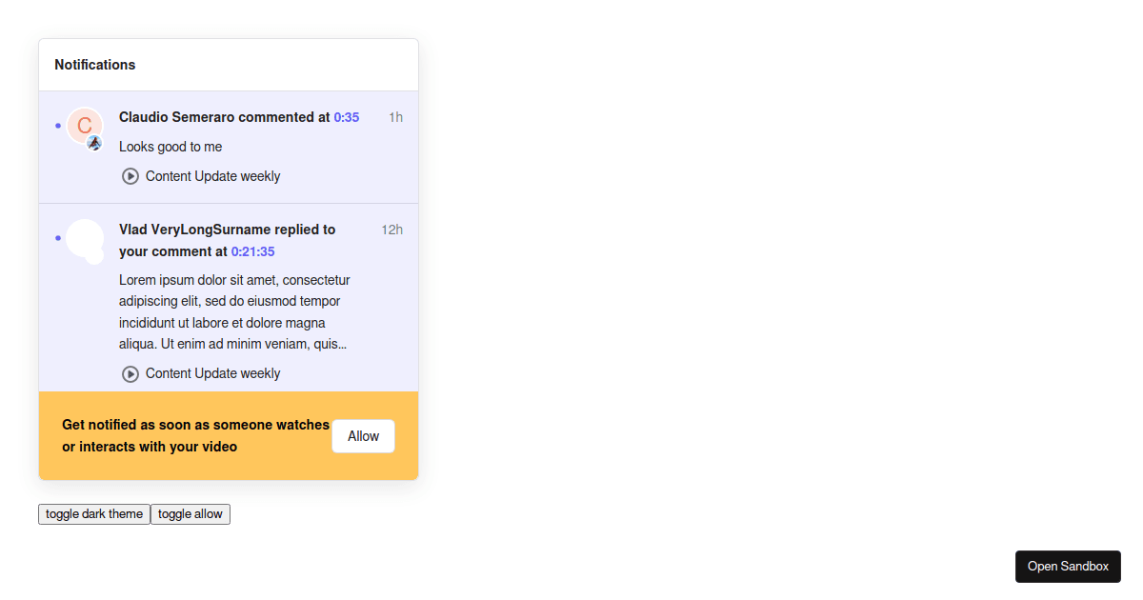Jump to timestamp 0:35 link
Screen dimensions: 1143x600
coord(347,117)
